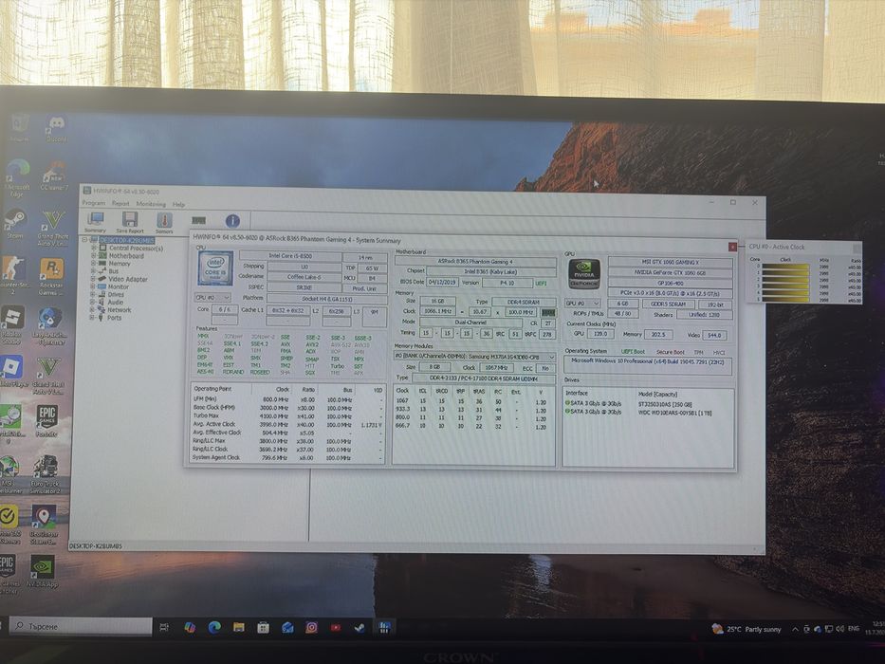Screen dimensions: 885x664
Task: Open the Report menu
Action: coord(120,203)
